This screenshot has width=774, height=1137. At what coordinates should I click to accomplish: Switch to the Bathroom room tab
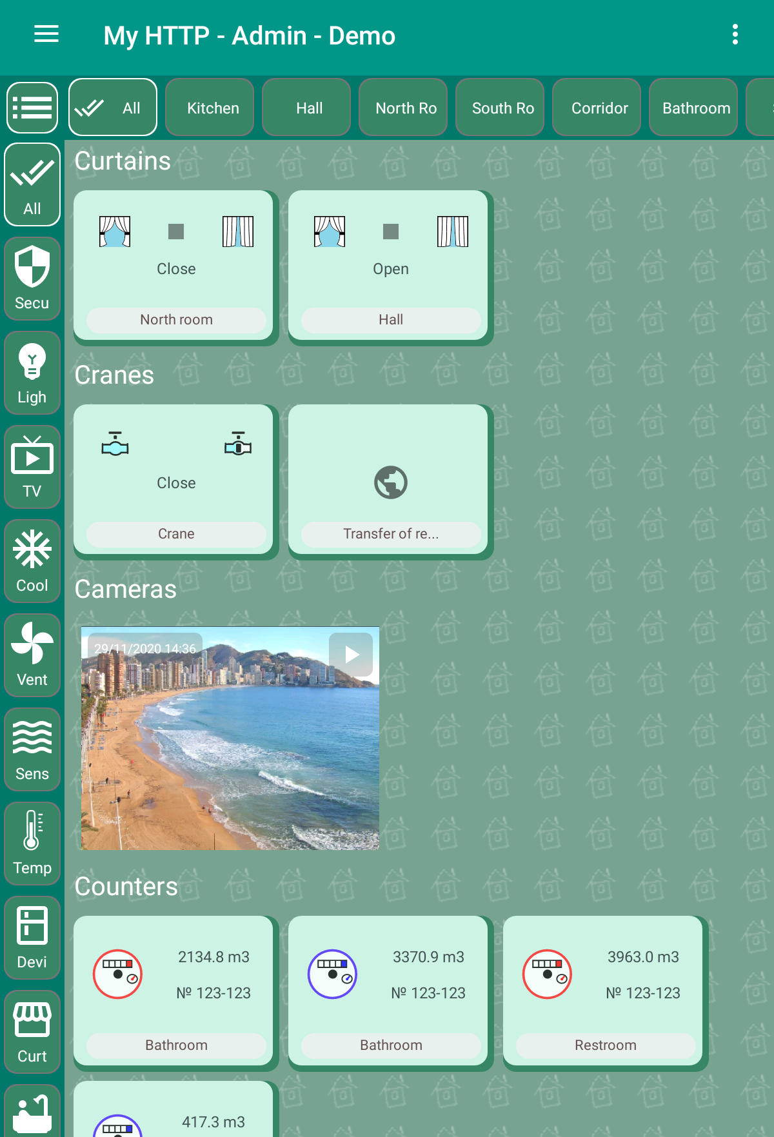[x=693, y=108]
